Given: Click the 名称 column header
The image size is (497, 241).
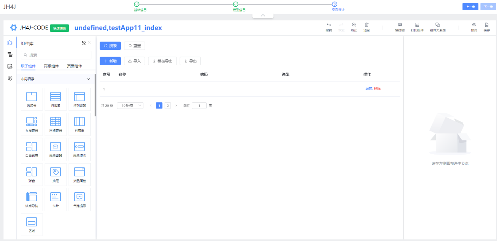Looking at the screenshot, I should [x=122, y=74].
